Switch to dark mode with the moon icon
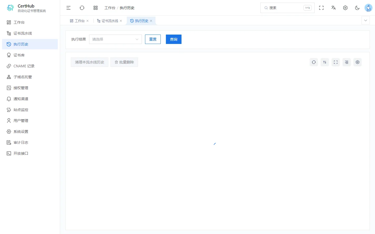Viewport: 375px width, 234px height. pos(357,8)
